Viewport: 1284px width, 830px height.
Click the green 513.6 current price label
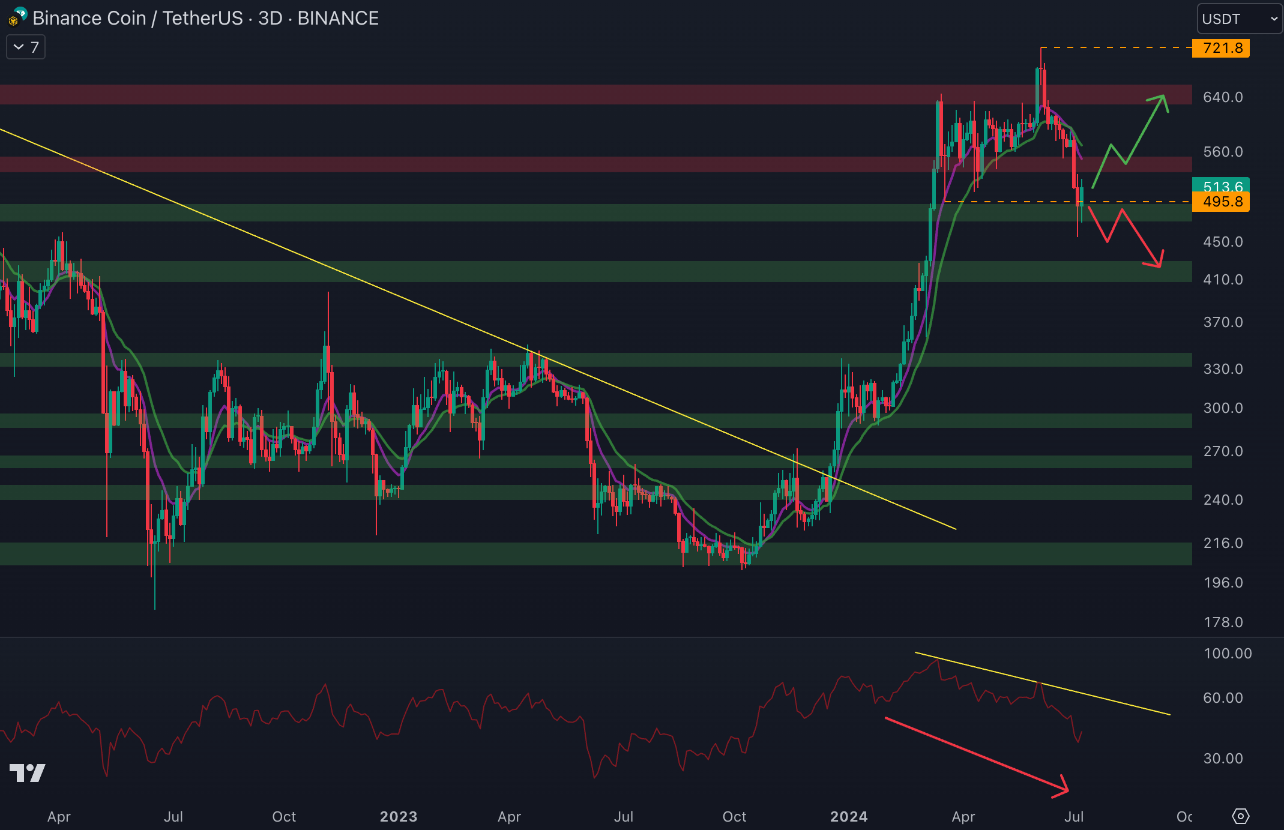coord(1220,184)
